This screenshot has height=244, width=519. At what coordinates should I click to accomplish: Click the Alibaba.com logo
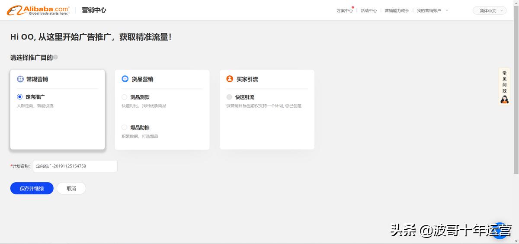pos(38,10)
